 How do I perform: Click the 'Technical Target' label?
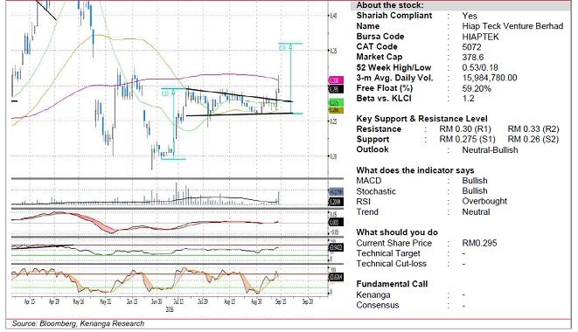point(388,253)
